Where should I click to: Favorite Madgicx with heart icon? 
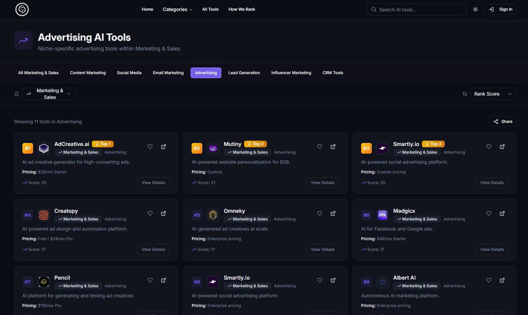[489, 214]
